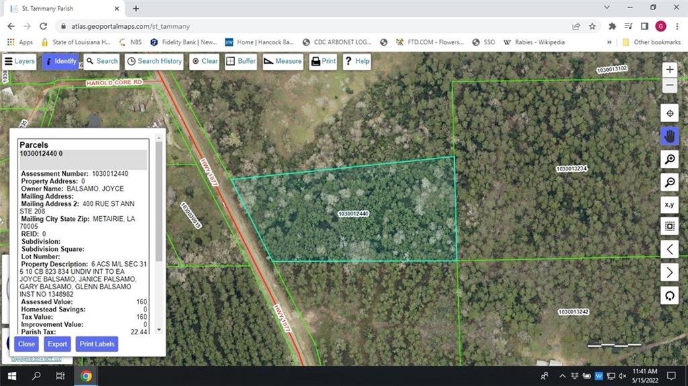Close the St. Tammany Parish tab
The width and height of the screenshot is (688, 386).
117,8
